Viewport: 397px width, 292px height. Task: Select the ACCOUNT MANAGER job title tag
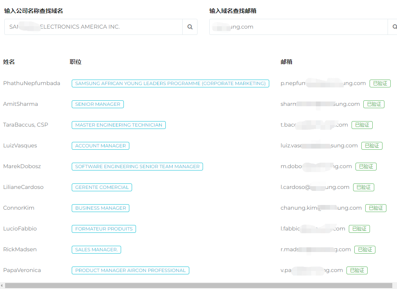(x=100, y=146)
